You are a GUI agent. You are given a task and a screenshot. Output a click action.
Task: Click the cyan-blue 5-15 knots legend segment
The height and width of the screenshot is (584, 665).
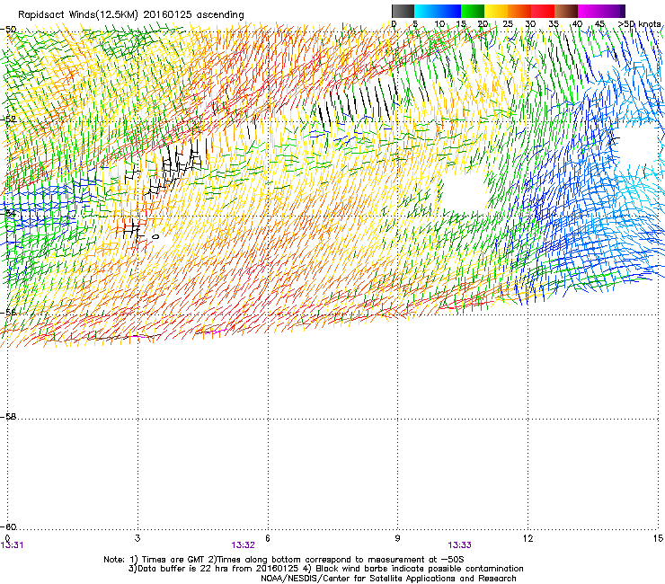click(x=438, y=11)
